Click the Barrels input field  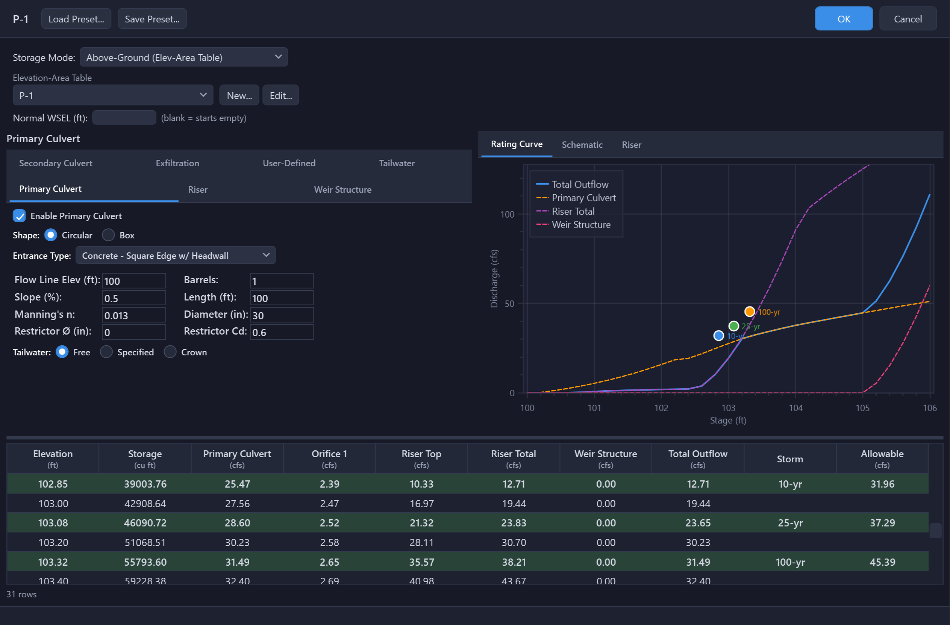(x=282, y=281)
